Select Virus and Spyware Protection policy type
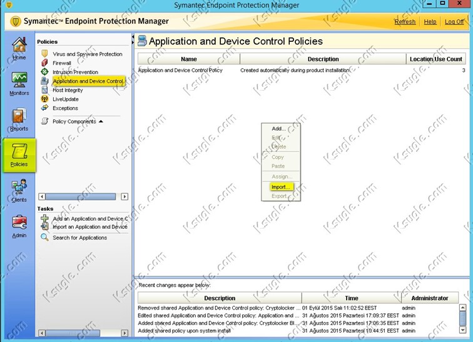473x342 pixels. tap(88, 54)
